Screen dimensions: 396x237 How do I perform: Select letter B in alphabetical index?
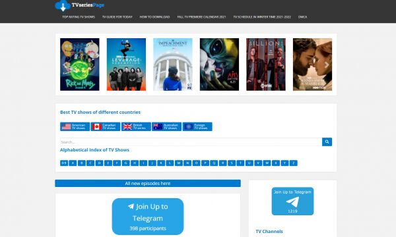[x=82, y=163]
